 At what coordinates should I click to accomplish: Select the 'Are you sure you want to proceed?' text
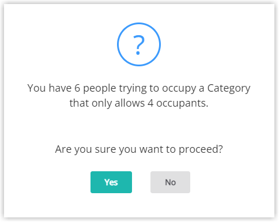pyautogui.click(x=139, y=149)
